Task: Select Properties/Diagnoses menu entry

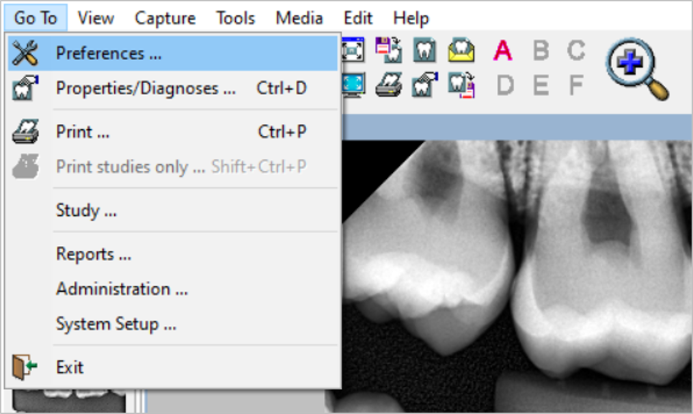Action: [146, 88]
